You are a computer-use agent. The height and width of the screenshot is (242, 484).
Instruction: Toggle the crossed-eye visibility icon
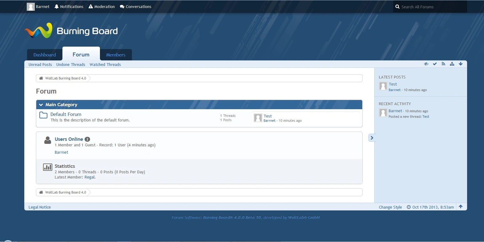426,64
